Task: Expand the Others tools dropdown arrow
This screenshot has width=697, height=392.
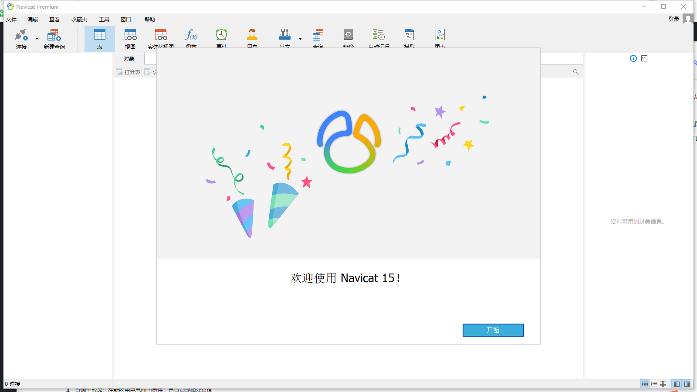Action: point(300,39)
